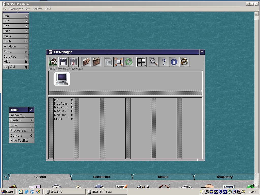The height and width of the screenshot is (195, 260).
Task: Click the eject disk icon with red arrow
Action: 73,62
